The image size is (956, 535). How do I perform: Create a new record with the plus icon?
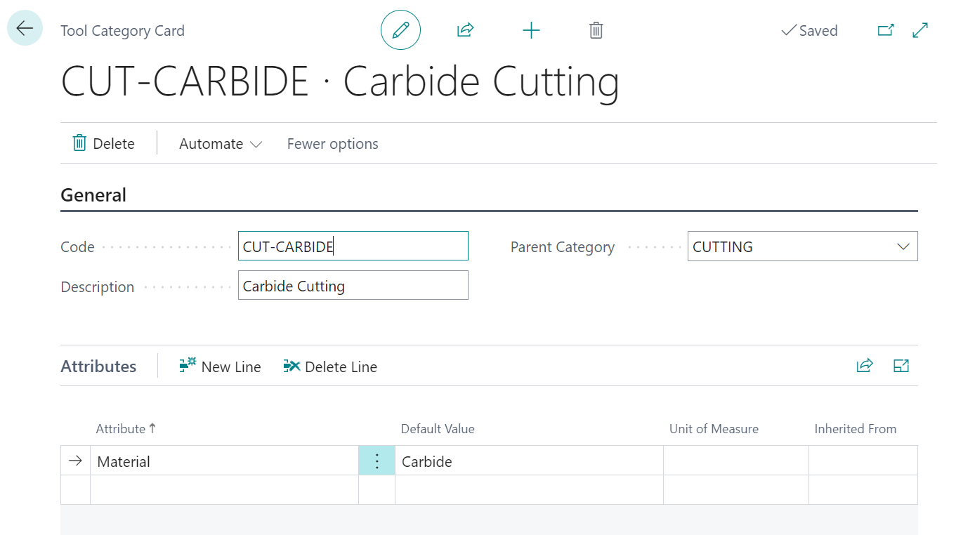pos(531,30)
